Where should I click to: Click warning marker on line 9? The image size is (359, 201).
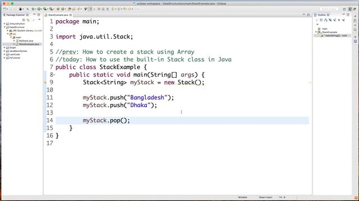tap(45, 82)
